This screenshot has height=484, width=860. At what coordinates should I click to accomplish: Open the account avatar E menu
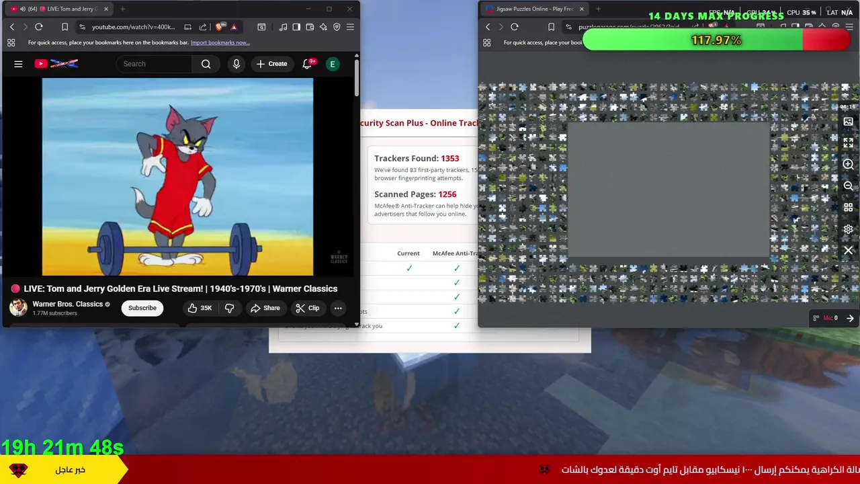coord(332,64)
